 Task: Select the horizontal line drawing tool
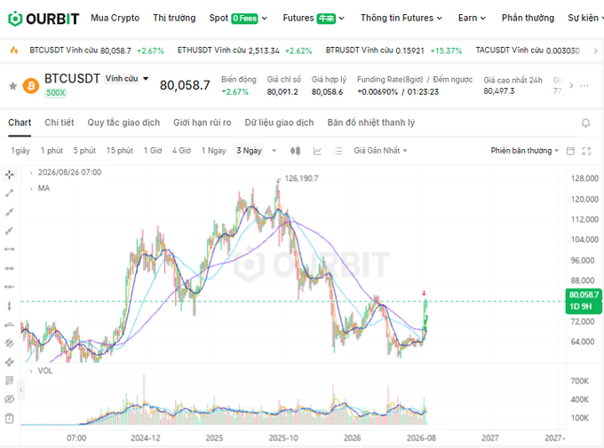(10, 268)
